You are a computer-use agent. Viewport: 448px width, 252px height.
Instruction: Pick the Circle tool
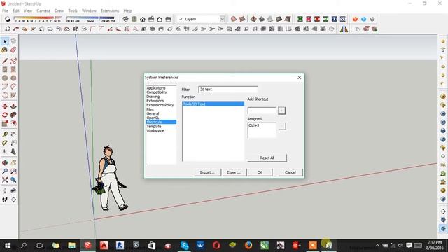[x=5, y=78]
